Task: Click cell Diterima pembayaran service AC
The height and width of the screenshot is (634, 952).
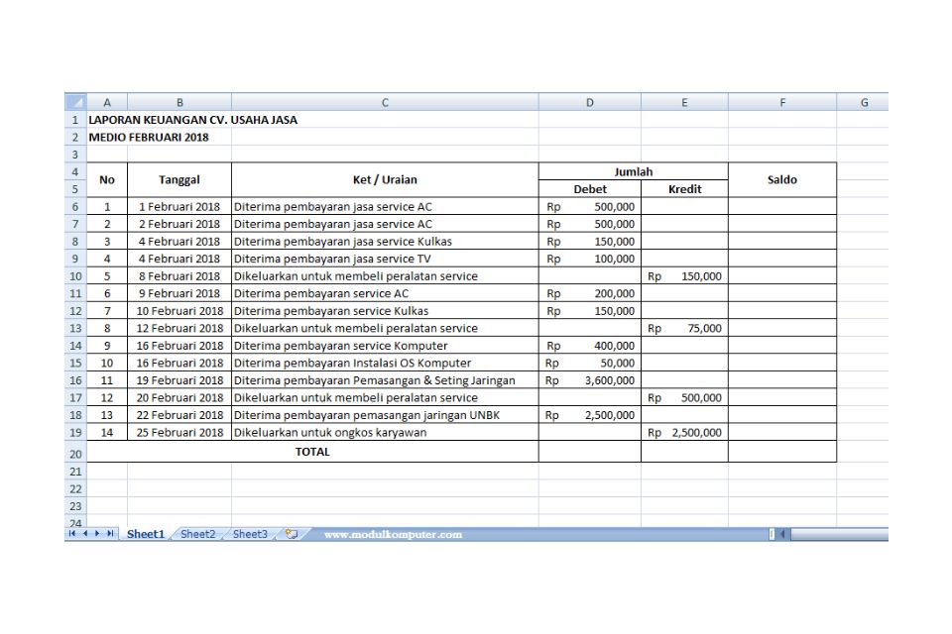Action: pos(385,293)
